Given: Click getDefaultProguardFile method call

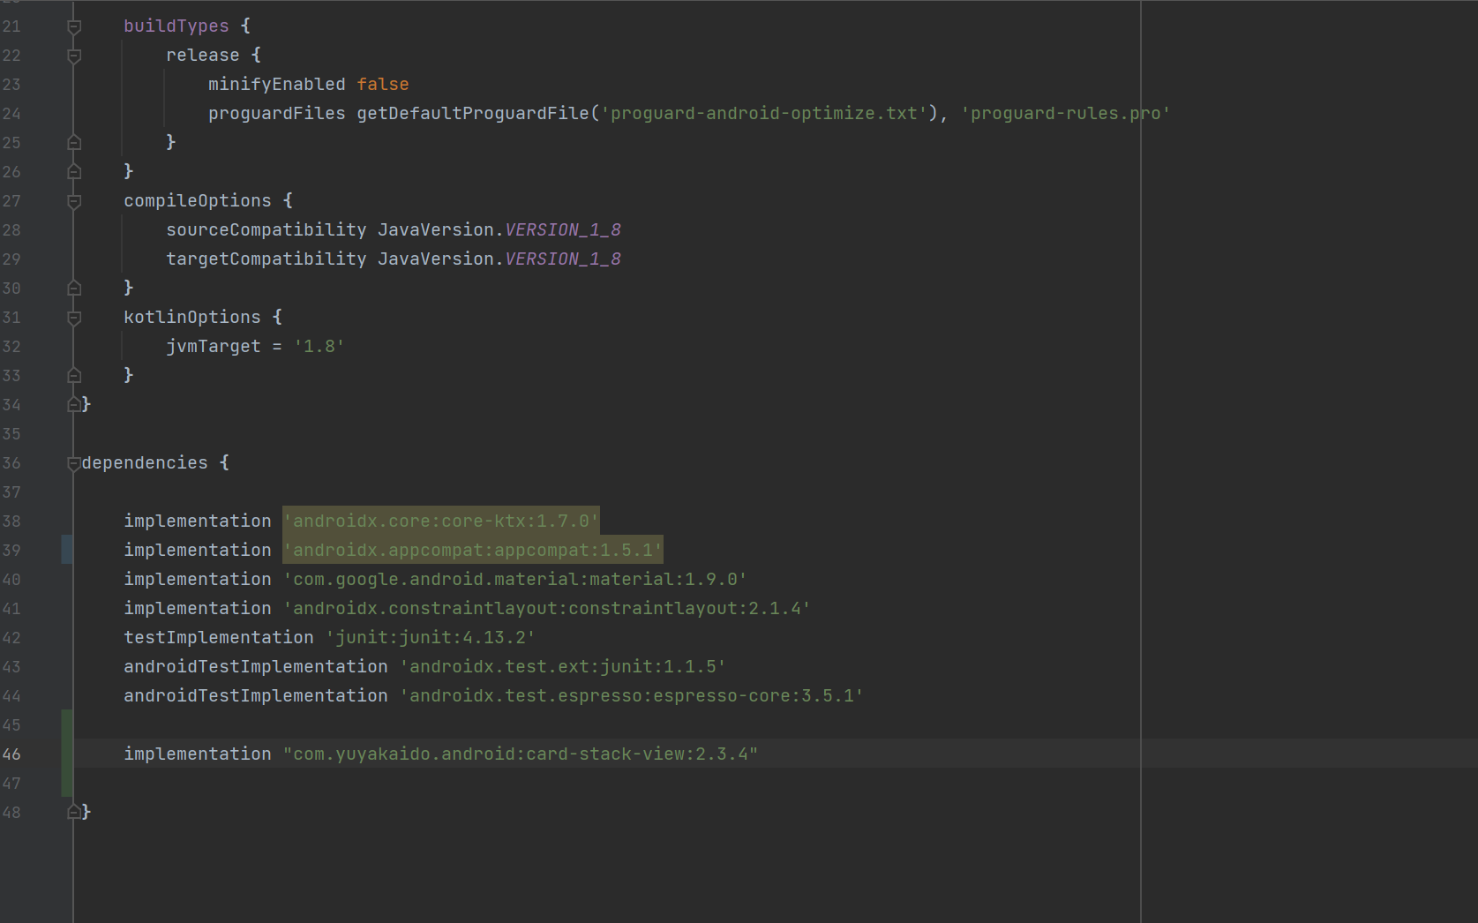Looking at the screenshot, I should click(x=473, y=113).
